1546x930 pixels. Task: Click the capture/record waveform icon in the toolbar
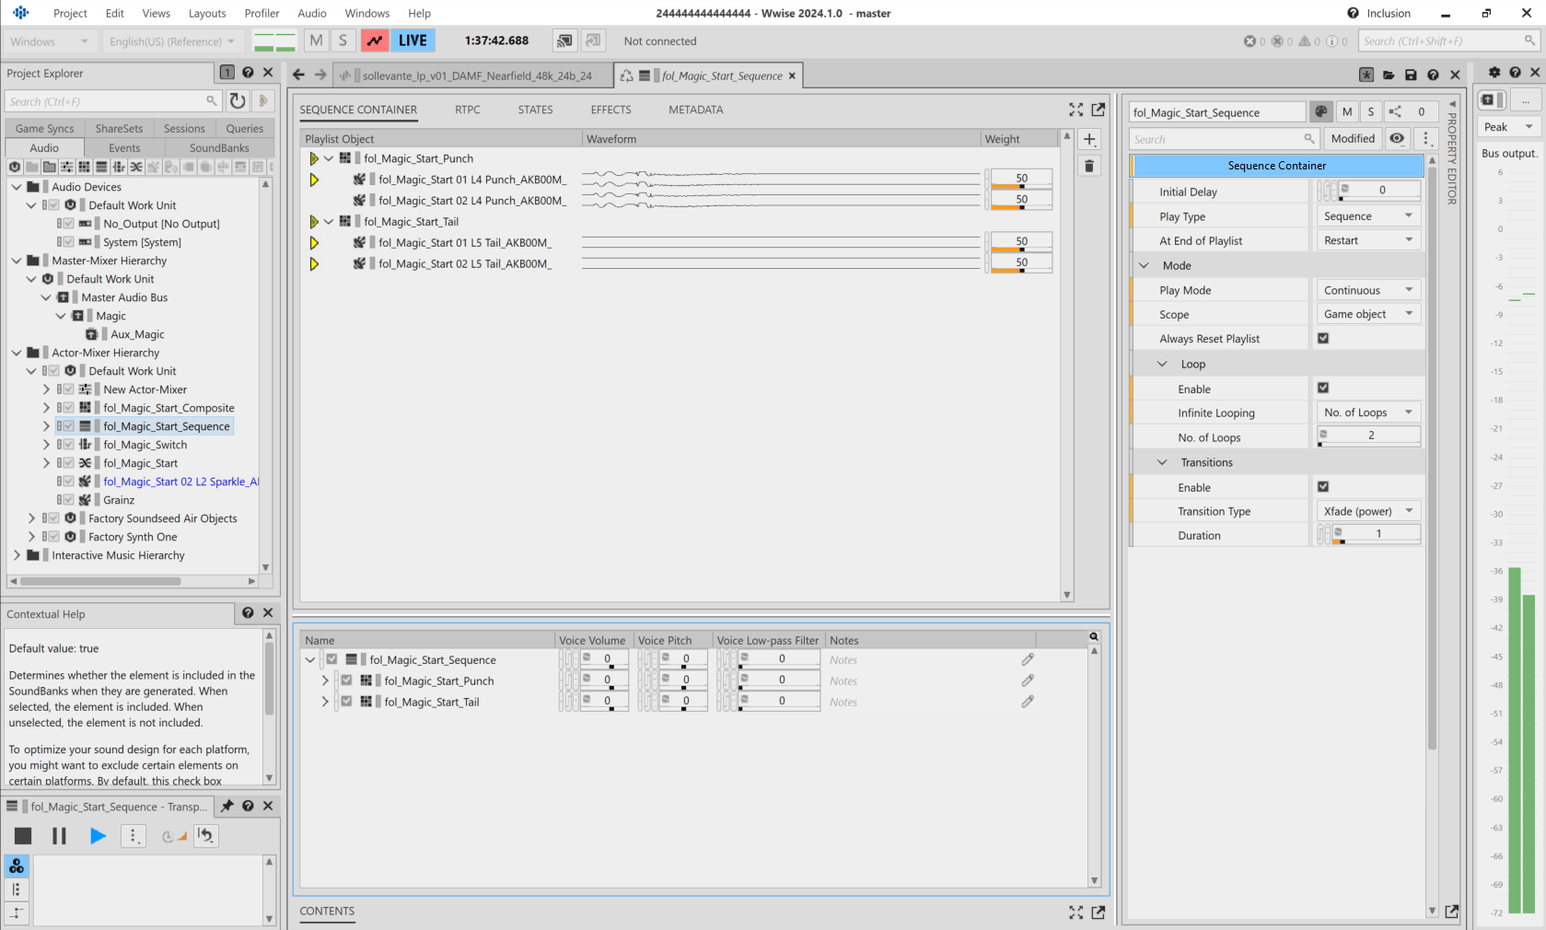click(375, 41)
